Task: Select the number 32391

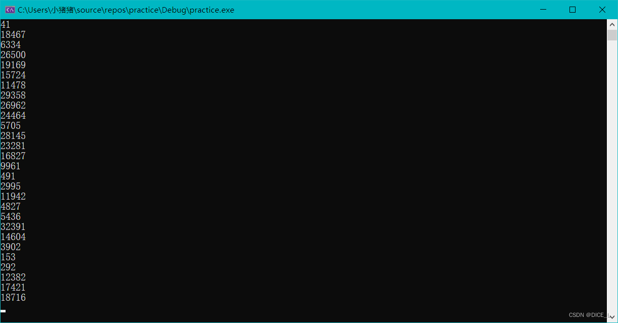Action: click(x=13, y=227)
